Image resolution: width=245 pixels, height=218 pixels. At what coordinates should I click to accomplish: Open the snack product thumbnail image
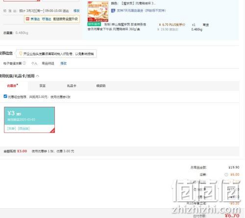point(98,11)
